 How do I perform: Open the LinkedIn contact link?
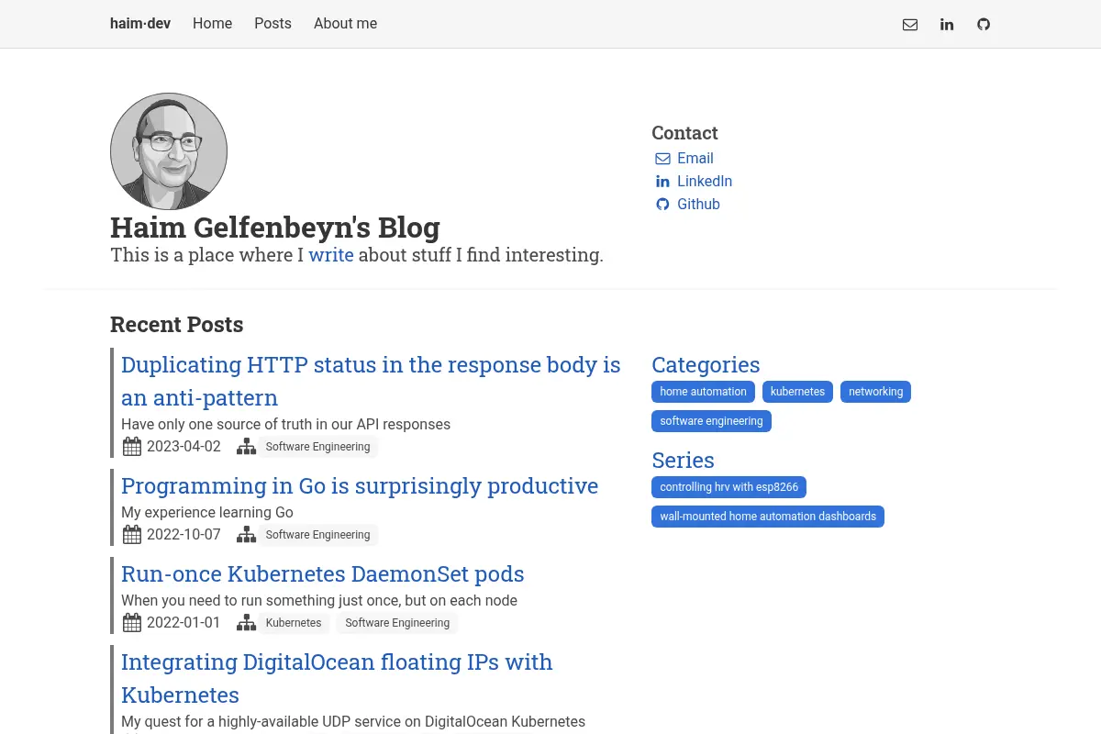pos(705,182)
